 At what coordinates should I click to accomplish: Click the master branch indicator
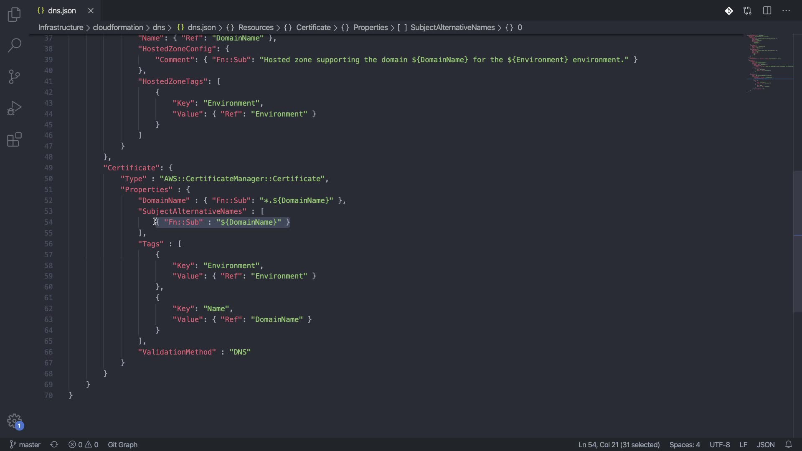pos(25,445)
